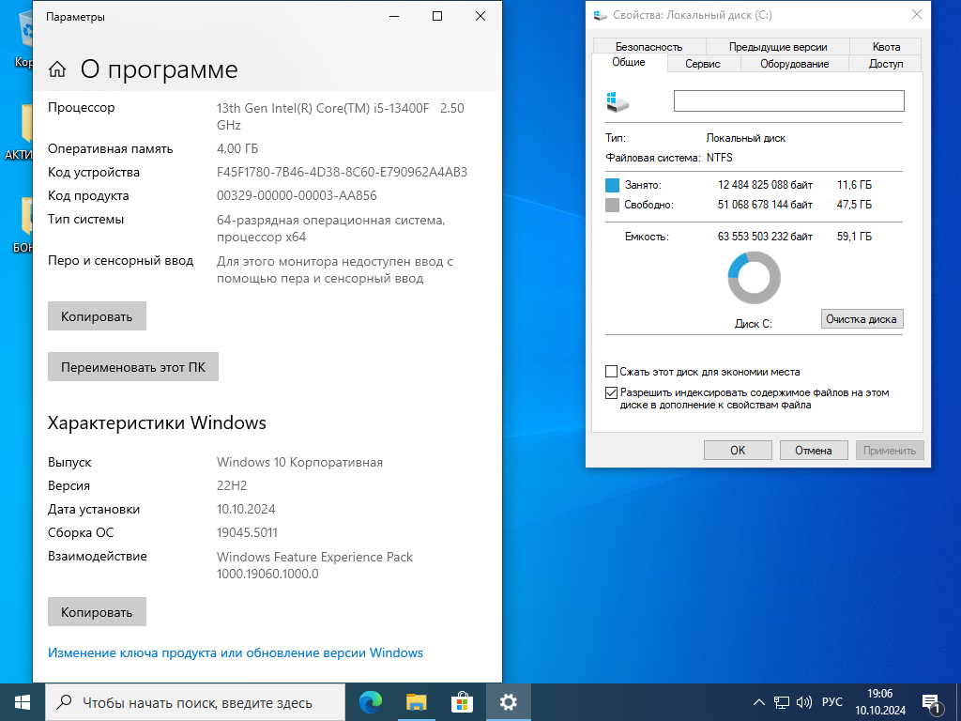Click blue Занято color square
This screenshot has width=961, height=721.
point(612,185)
